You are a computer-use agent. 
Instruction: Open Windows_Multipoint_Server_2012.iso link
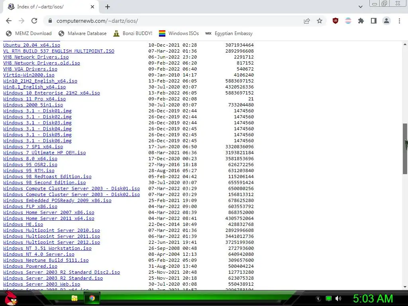tap(51, 243)
